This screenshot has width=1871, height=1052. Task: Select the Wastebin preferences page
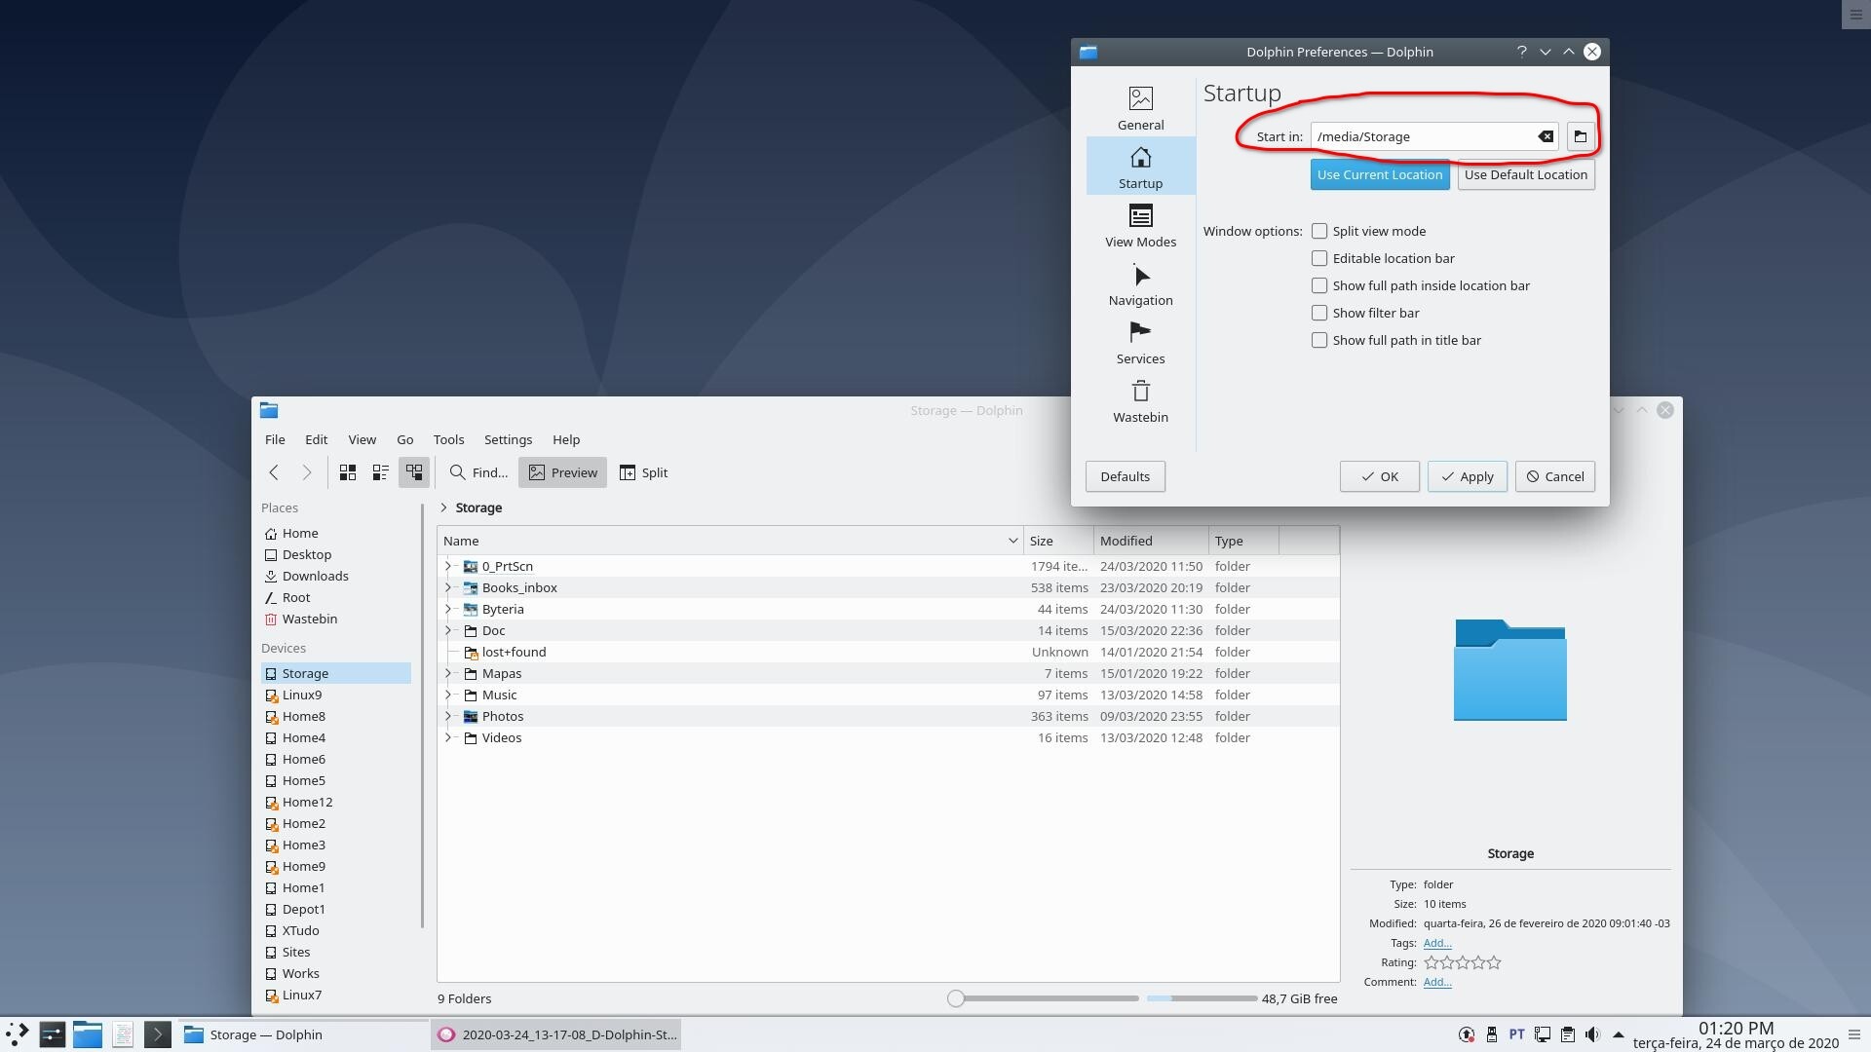[1140, 401]
